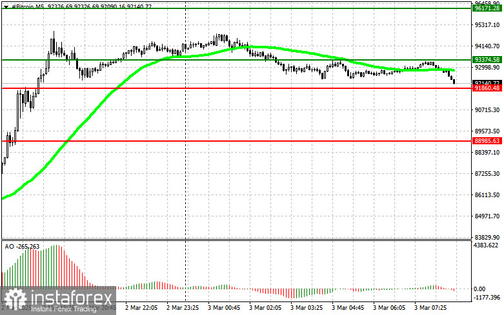This screenshot has width=504, height=315.
Task: Click the AO scale value -1177.396
Action: click(487, 298)
